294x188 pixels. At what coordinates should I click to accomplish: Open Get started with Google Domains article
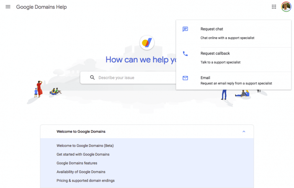83,155
